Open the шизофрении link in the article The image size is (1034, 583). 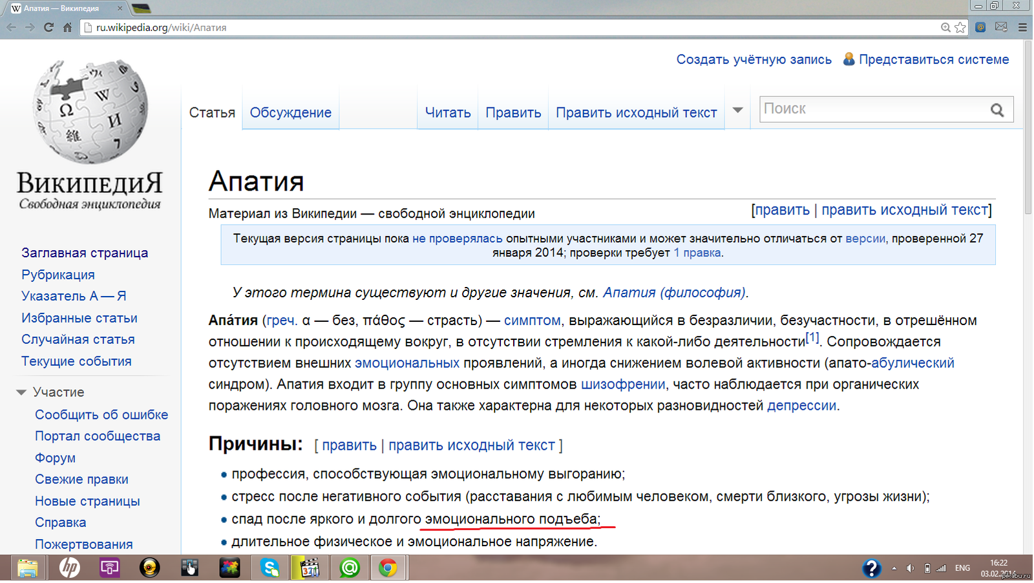[x=622, y=385]
